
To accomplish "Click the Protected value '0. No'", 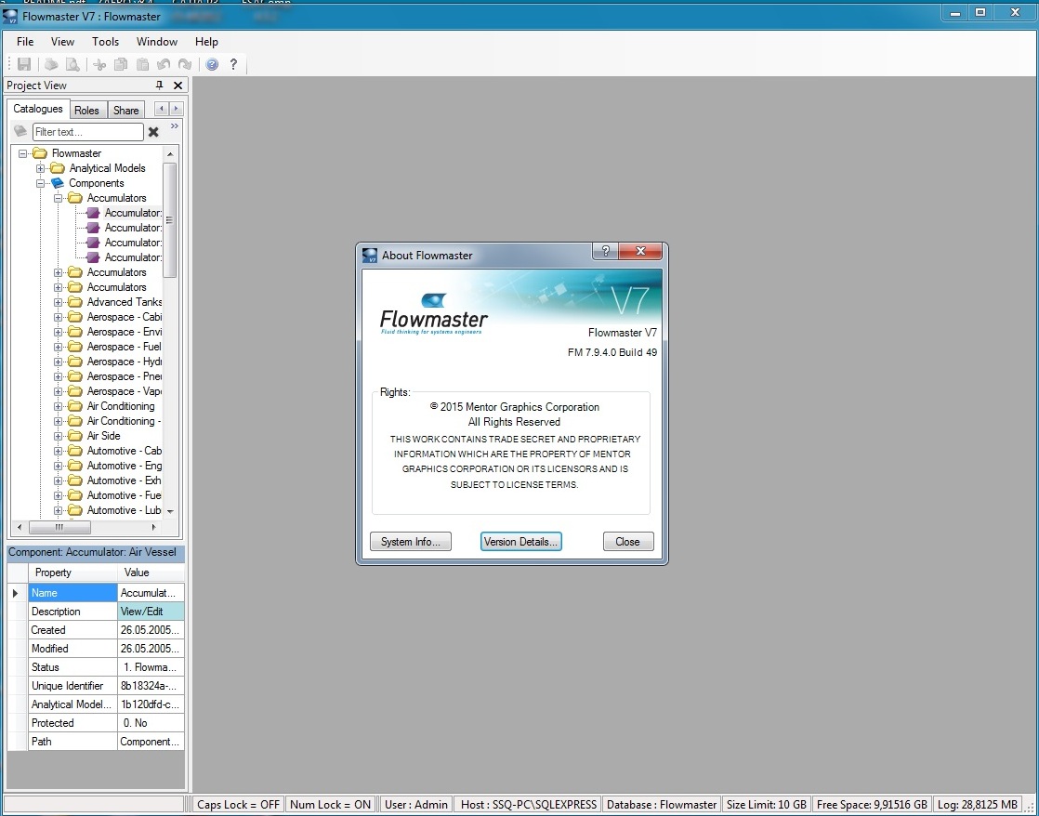I will (x=151, y=722).
